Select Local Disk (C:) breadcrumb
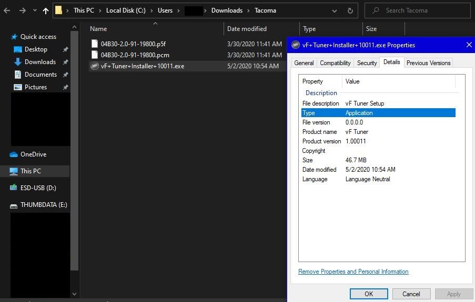This screenshot has width=475, height=302. 126,11
